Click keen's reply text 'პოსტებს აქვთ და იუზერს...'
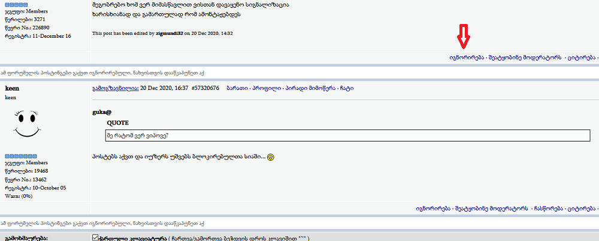Image resolution: width=599 pixels, height=241 pixels. 179,157
